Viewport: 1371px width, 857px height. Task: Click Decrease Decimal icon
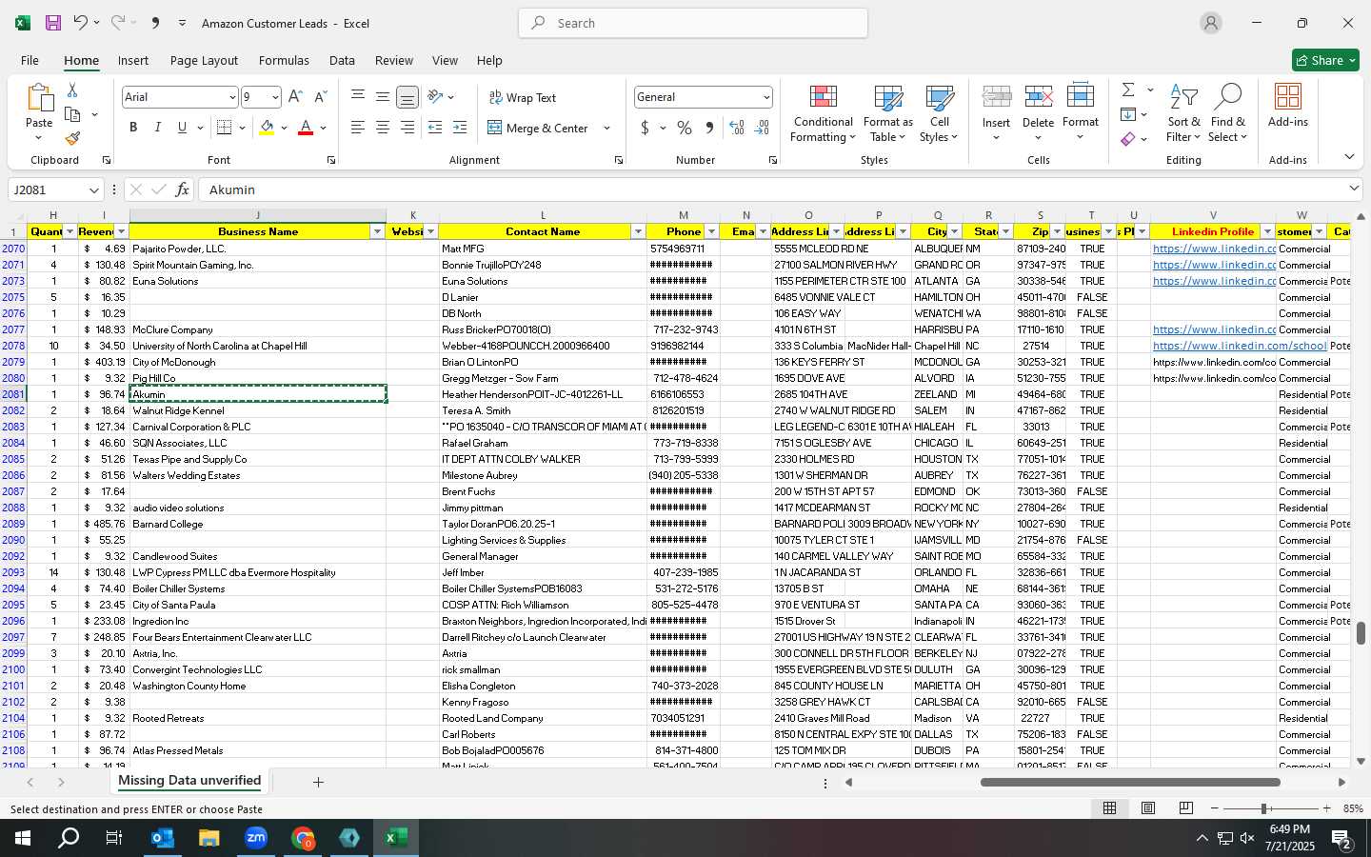pos(762,128)
